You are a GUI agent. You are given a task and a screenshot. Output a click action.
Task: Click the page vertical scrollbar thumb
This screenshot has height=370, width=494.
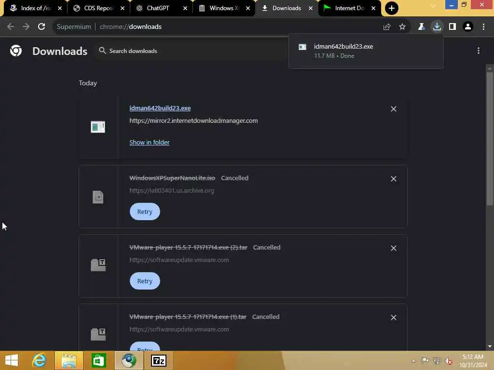click(490, 138)
